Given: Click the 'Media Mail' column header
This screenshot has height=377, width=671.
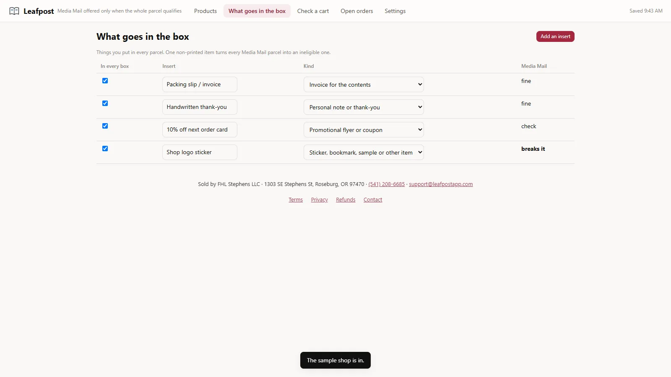Looking at the screenshot, I should click(534, 66).
